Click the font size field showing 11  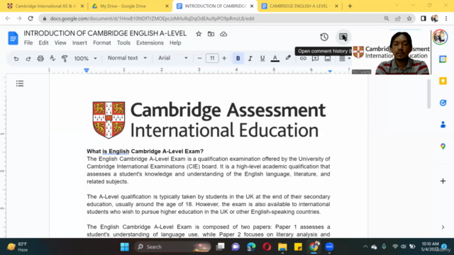coord(212,58)
